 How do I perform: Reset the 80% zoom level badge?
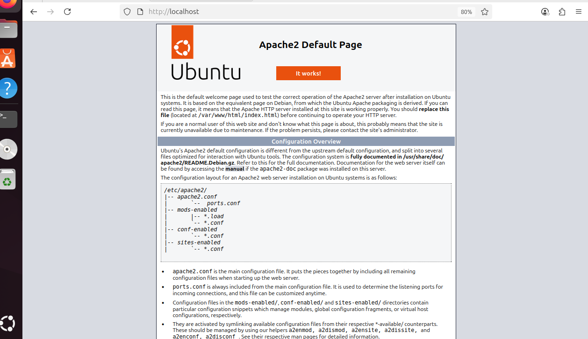coord(466,12)
